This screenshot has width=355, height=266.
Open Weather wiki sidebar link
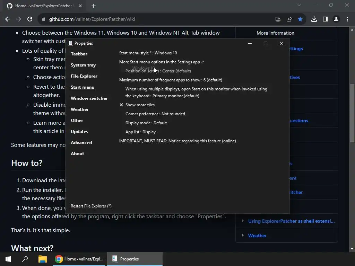258,236
